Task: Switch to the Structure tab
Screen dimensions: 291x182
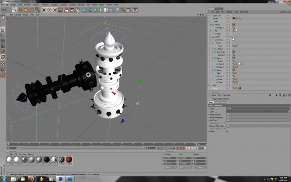Action: pos(219,9)
